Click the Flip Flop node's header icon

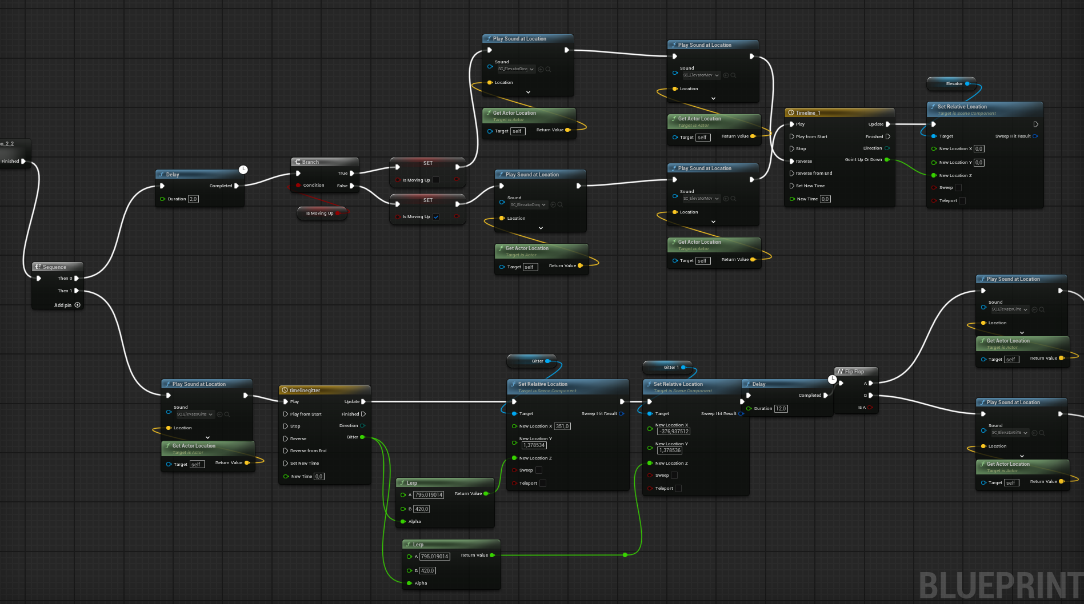click(x=840, y=372)
